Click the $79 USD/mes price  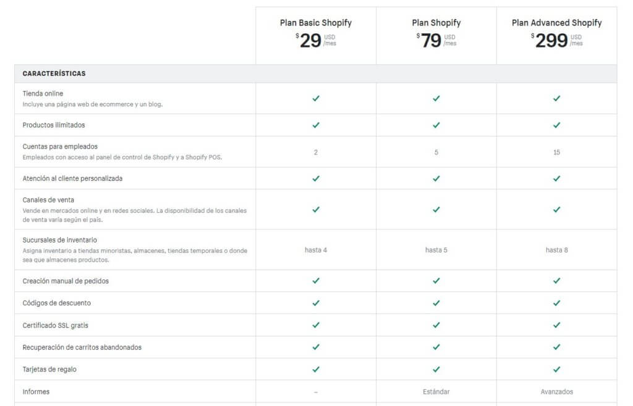pos(436,40)
